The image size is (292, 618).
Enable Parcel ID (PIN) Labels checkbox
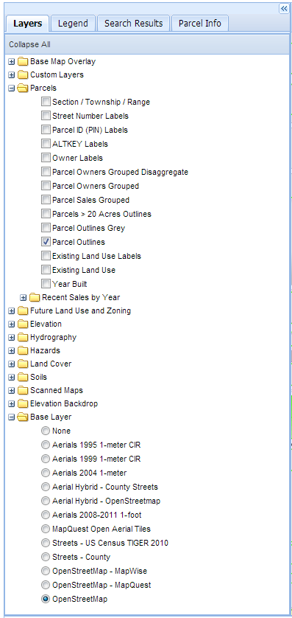tap(46, 130)
